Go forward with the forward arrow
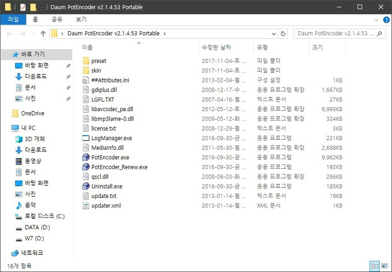The image size is (392, 272). click(x=23, y=34)
